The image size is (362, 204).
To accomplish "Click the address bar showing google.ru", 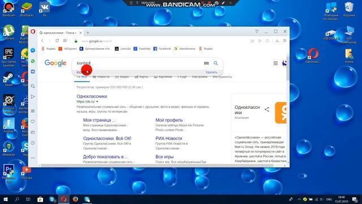I will [x=162, y=41].
